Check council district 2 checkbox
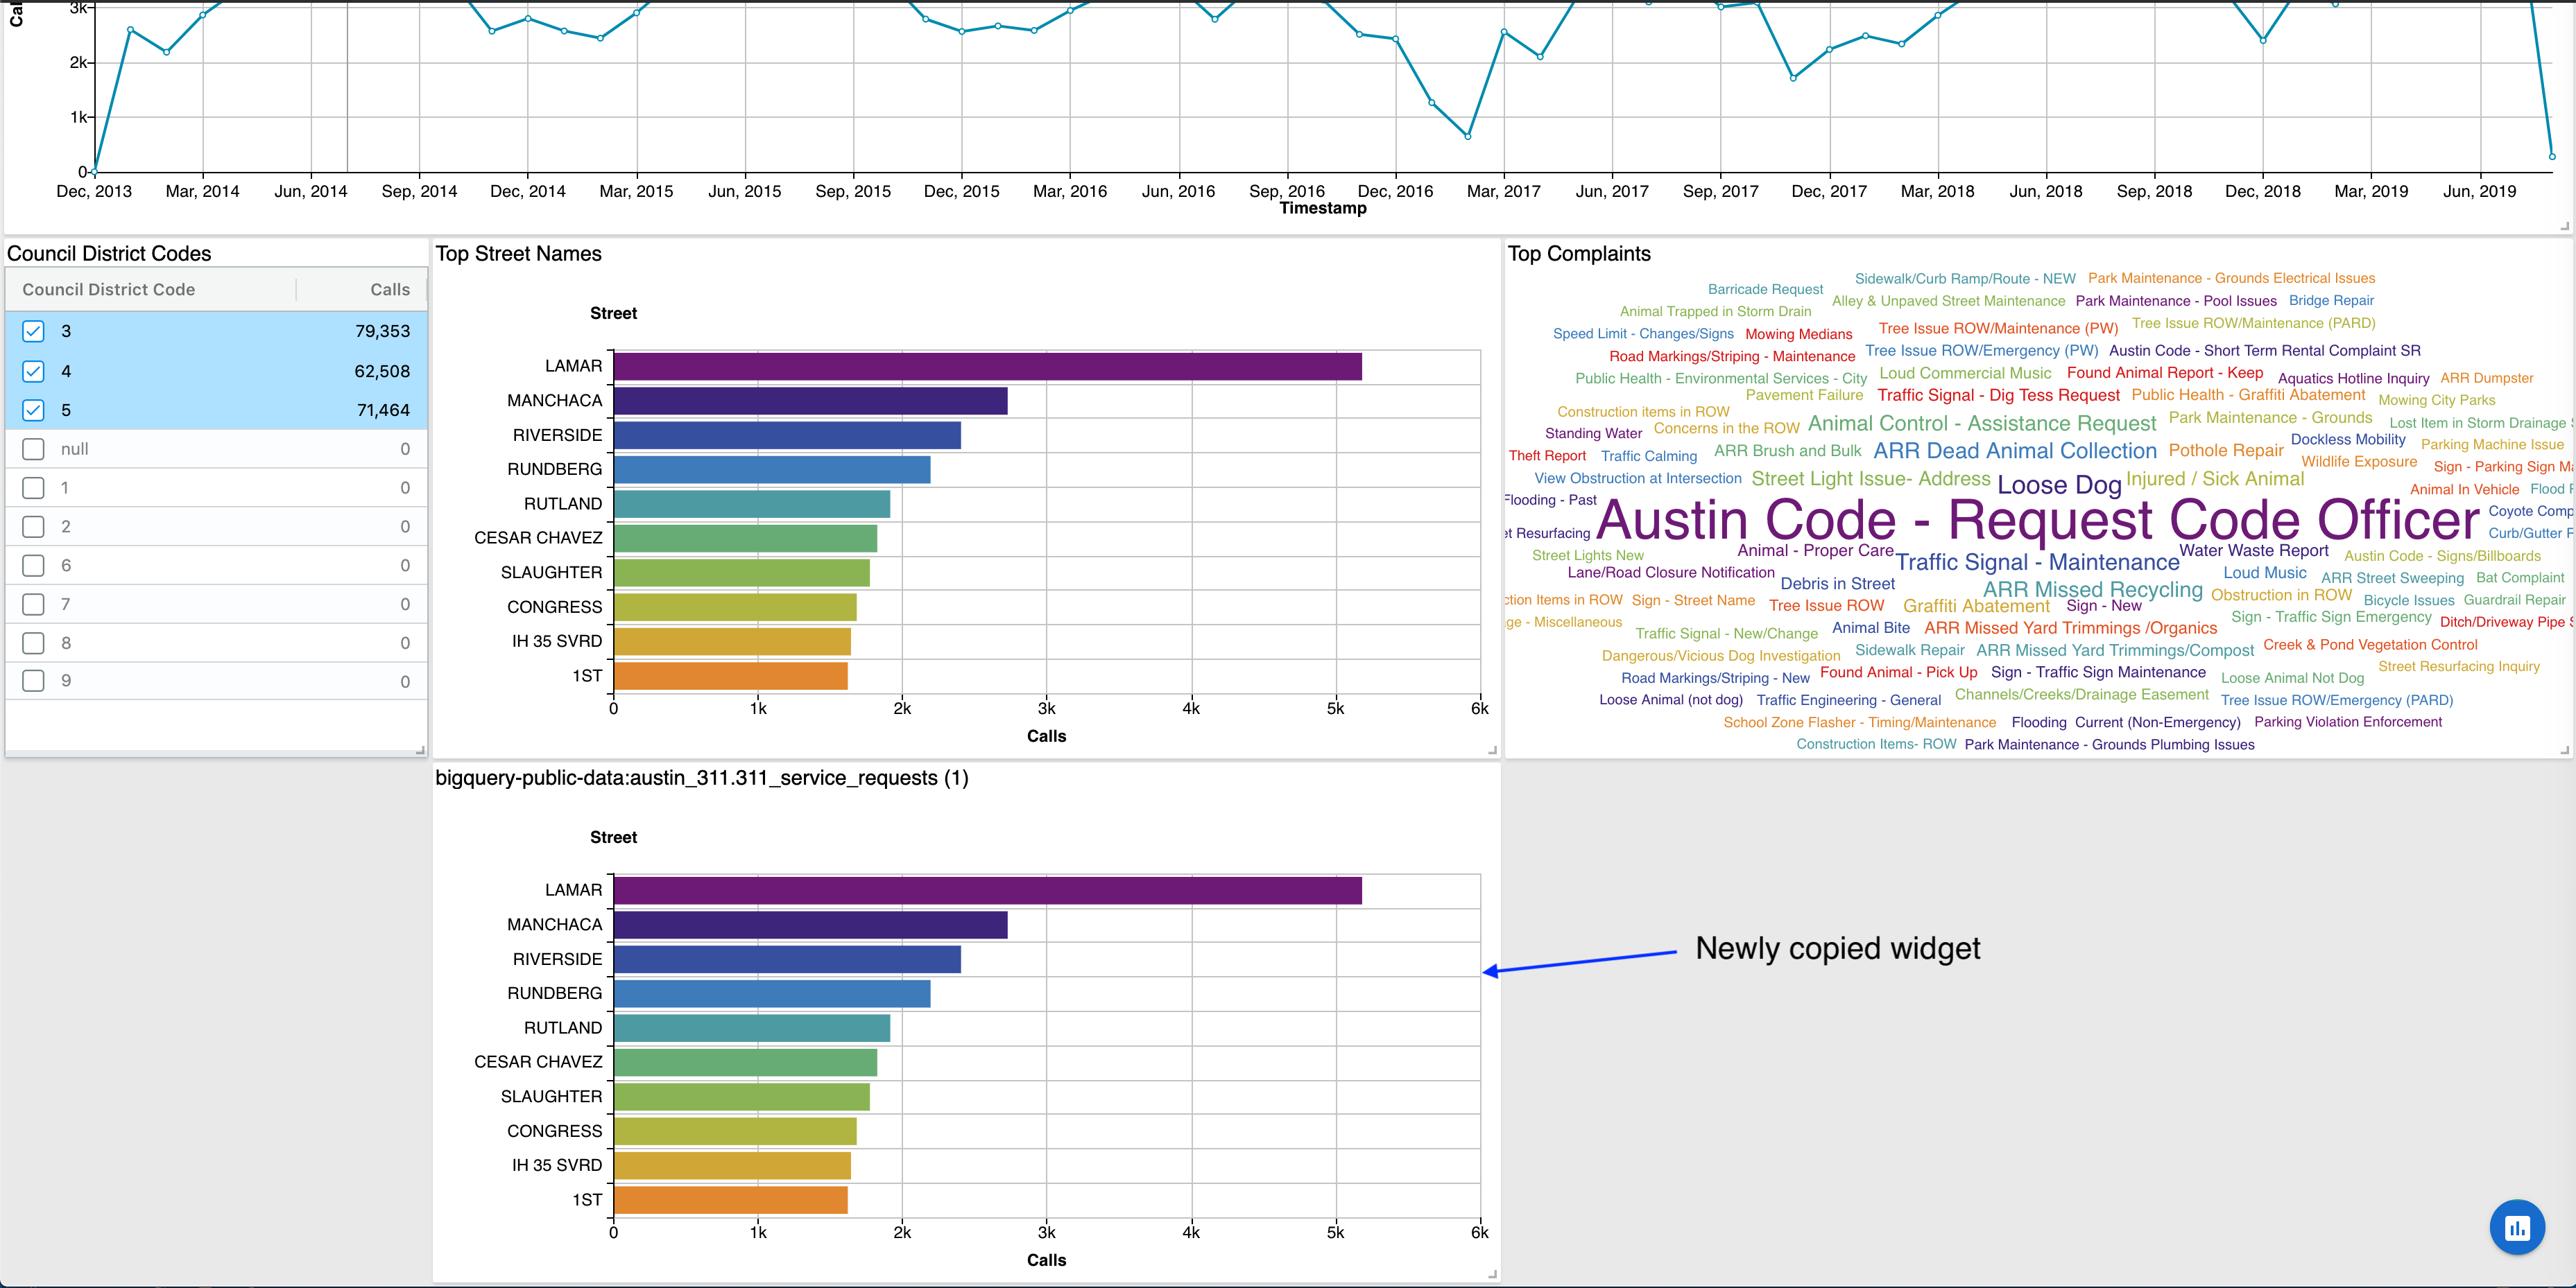 point(33,527)
